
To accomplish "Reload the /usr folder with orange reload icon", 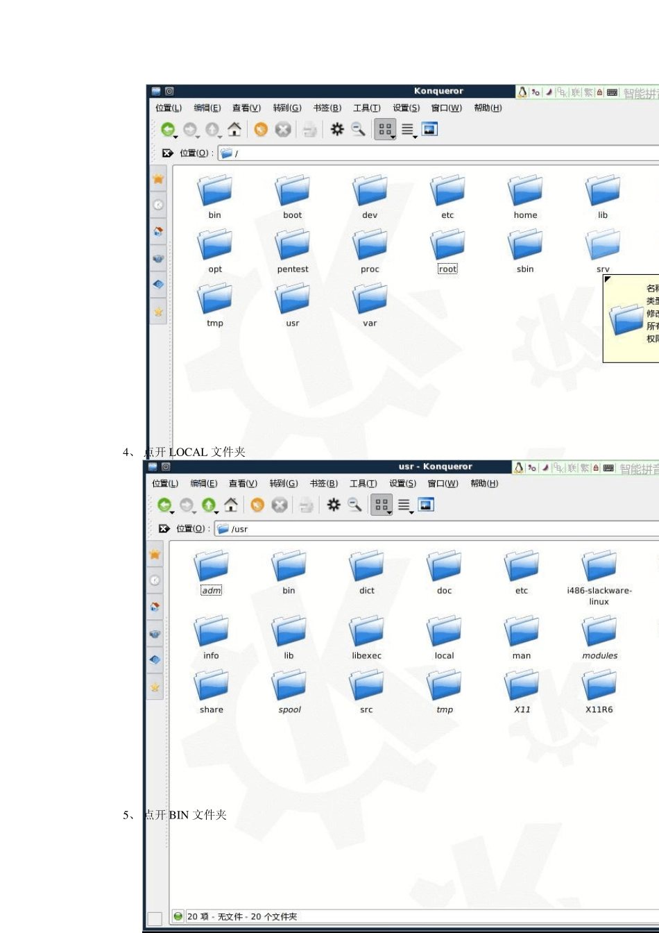I will pos(257,505).
